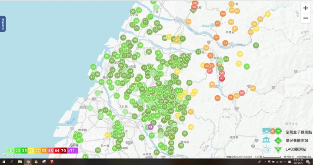Open the 使用條款 terms link

[x=289, y=157]
